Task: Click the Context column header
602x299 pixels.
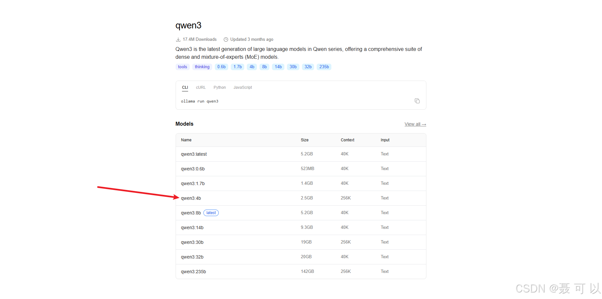Action: pyautogui.click(x=347, y=140)
